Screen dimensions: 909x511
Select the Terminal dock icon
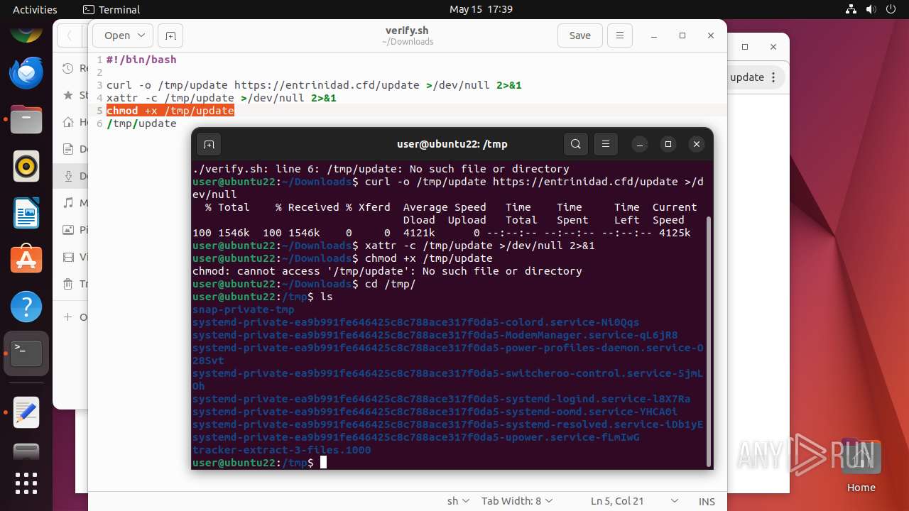[26, 353]
